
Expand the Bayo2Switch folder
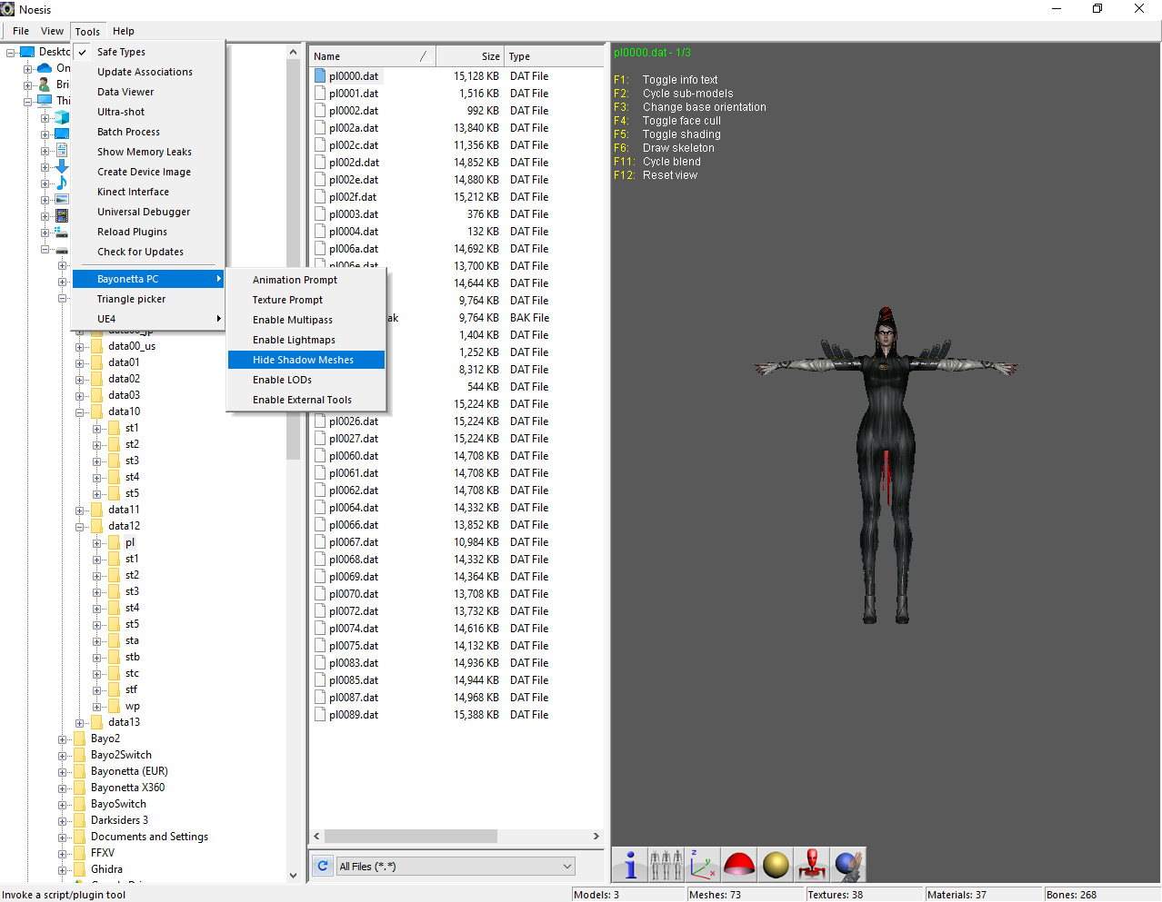(x=63, y=755)
